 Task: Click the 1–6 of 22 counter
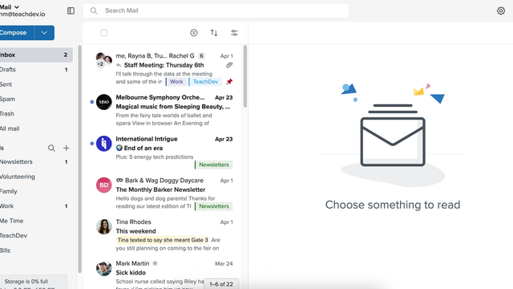pyautogui.click(x=221, y=284)
